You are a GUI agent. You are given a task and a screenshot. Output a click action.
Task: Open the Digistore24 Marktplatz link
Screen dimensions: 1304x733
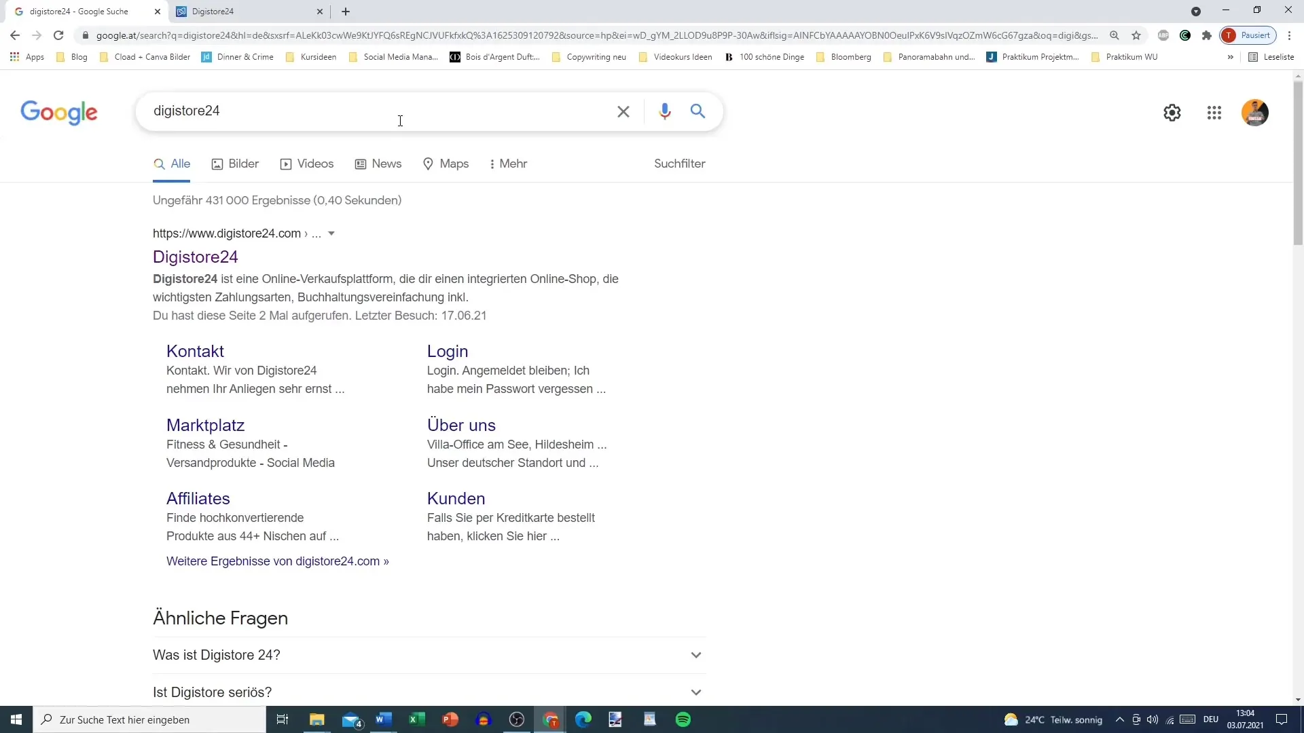(205, 424)
